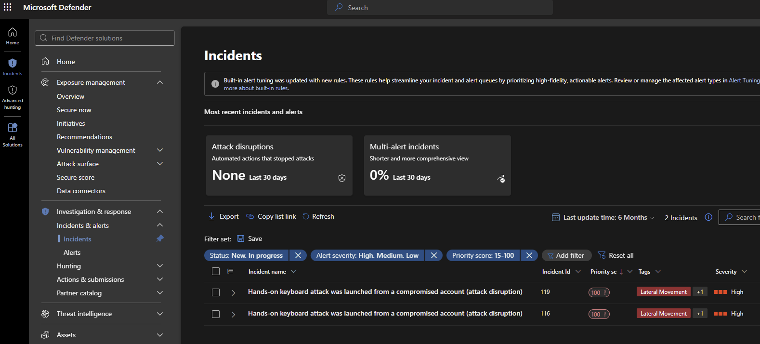Remove the Status filter with X
760x344 pixels.
tap(298, 255)
